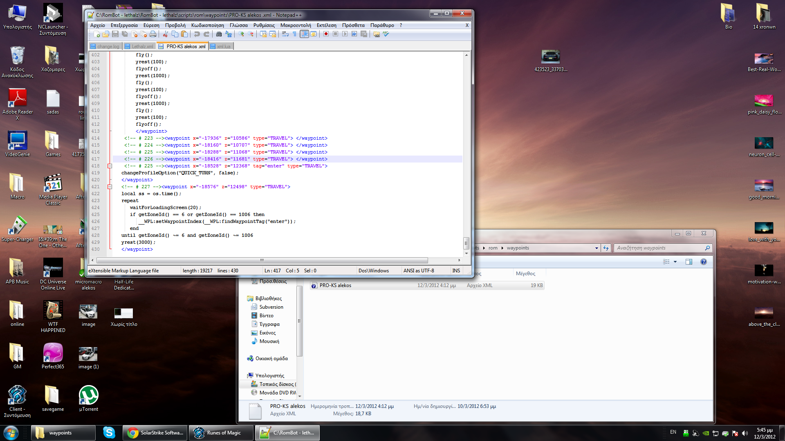Collapse the fold marker at line 421

point(110,187)
